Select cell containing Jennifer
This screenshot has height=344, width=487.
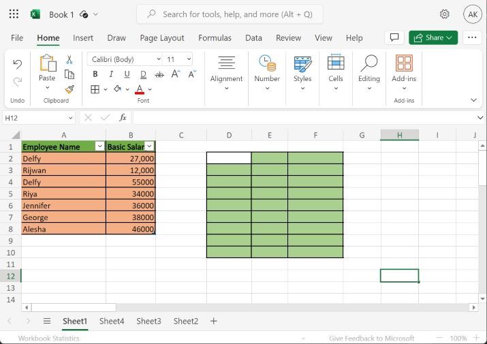click(63, 206)
